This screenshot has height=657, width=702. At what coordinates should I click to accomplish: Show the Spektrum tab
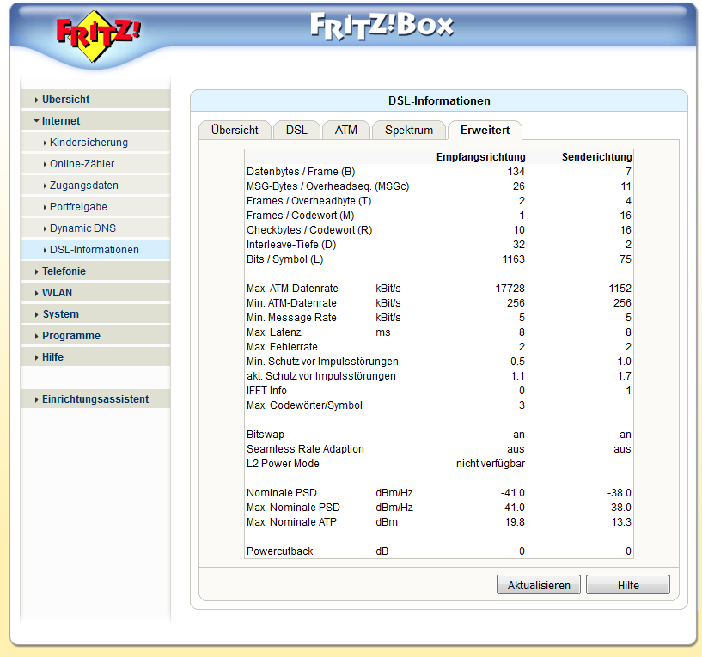click(409, 131)
